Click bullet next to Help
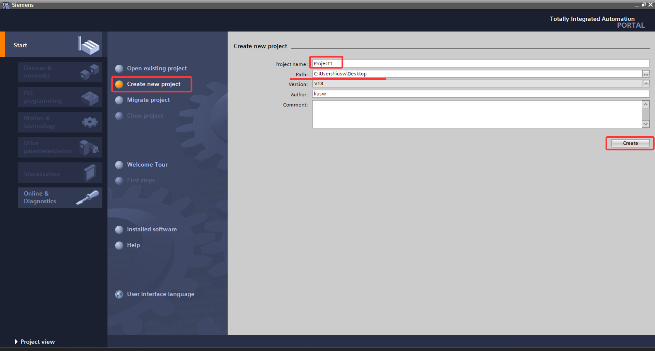The width and height of the screenshot is (655, 351). (x=119, y=245)
